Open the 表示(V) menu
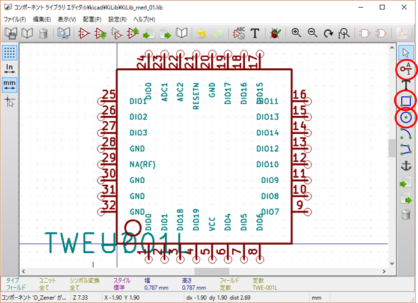 pos(67,19)
